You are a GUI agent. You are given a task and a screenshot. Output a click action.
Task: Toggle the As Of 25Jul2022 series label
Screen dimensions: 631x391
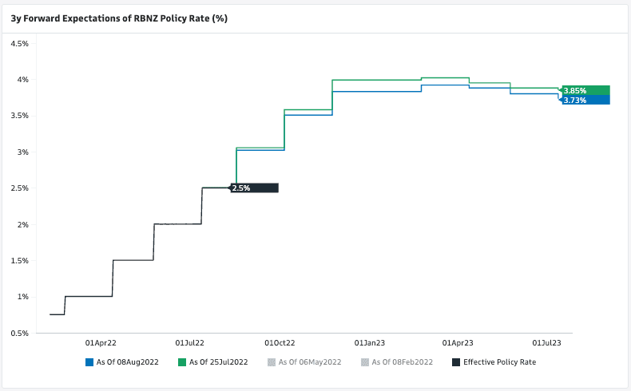tap(218, 362)
